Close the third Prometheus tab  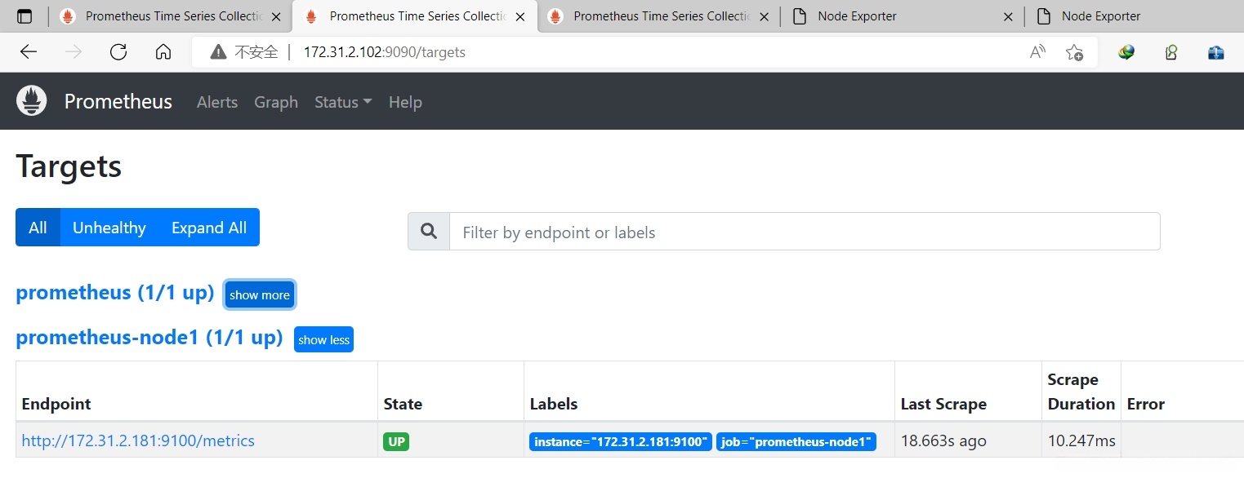765,16
